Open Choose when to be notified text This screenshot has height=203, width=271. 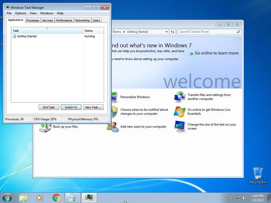tap(144, 112)
